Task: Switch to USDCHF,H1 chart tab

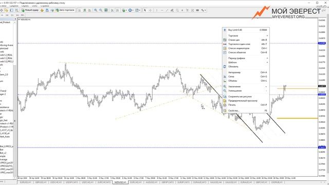Action: coord(56,182)
